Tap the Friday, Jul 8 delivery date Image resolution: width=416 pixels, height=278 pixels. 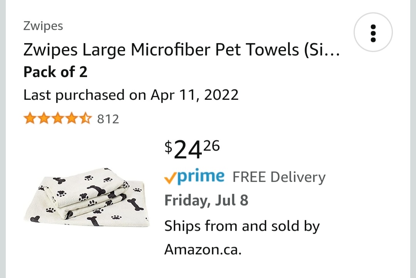click(206, 201)
